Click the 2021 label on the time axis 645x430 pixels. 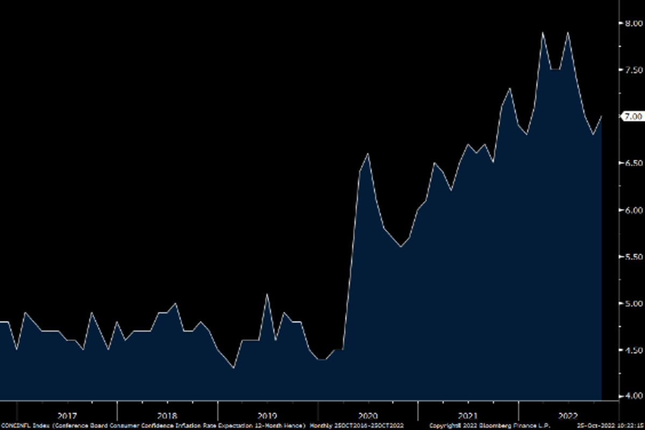[x=468, y=416]
